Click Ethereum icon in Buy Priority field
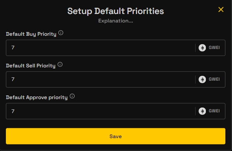 (x=202, y=48)
